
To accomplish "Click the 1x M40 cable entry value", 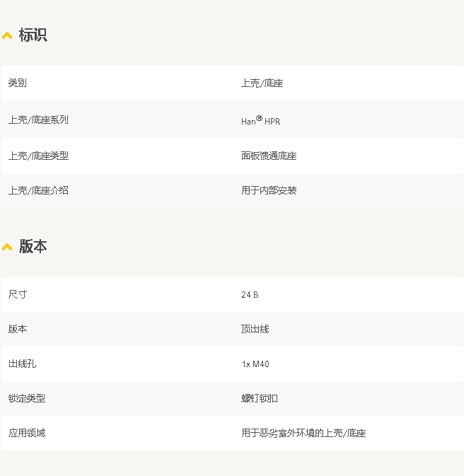I will [255, 364].
